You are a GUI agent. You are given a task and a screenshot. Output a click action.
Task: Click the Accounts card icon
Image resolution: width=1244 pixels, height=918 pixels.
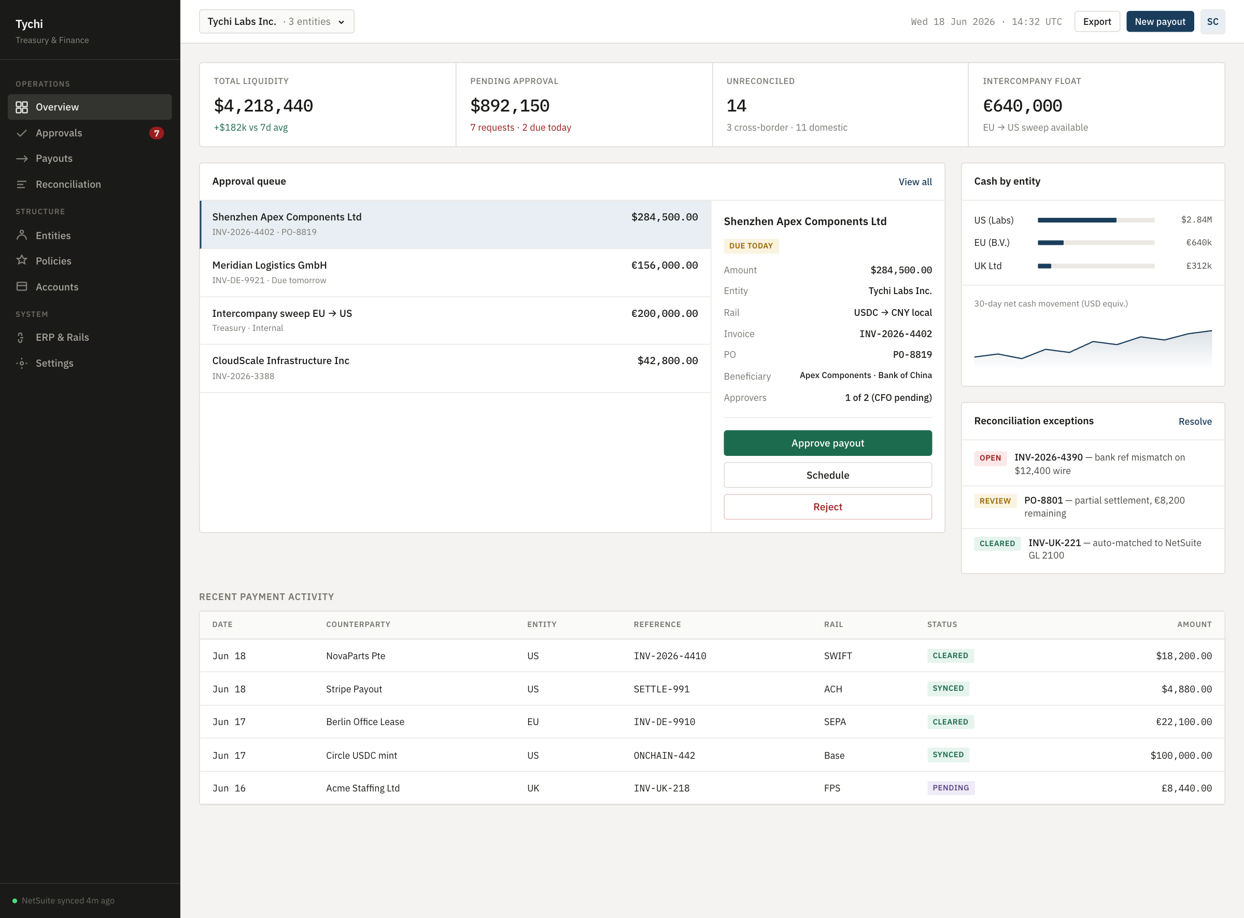[22, 286]
